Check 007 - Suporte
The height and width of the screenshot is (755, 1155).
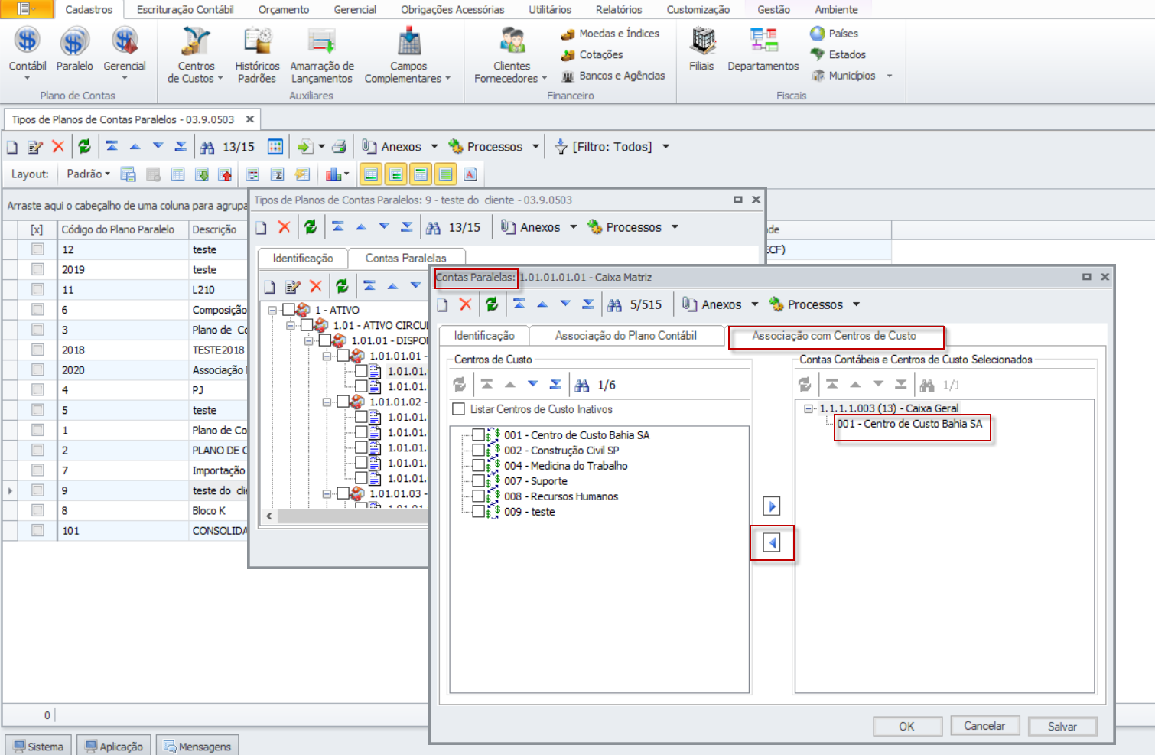478,480
